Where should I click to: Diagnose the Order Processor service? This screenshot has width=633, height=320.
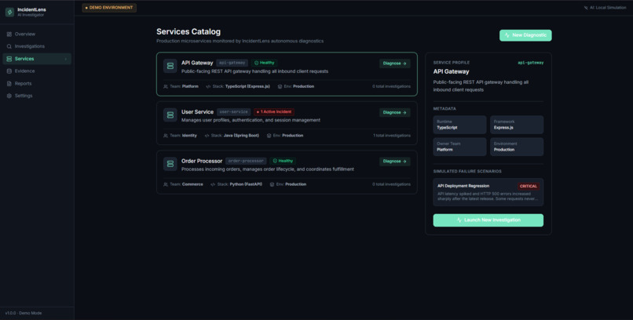(x=394, y=162)
